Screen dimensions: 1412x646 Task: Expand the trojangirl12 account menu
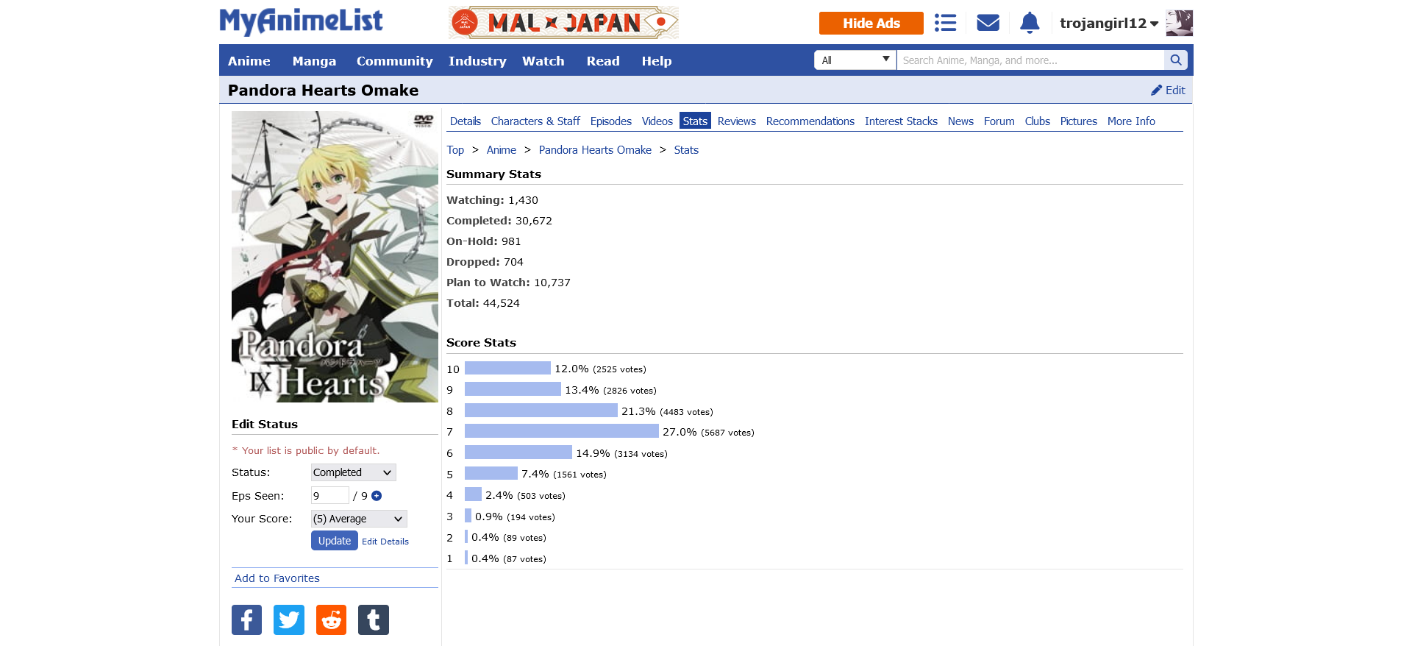tap(1109, 23)
